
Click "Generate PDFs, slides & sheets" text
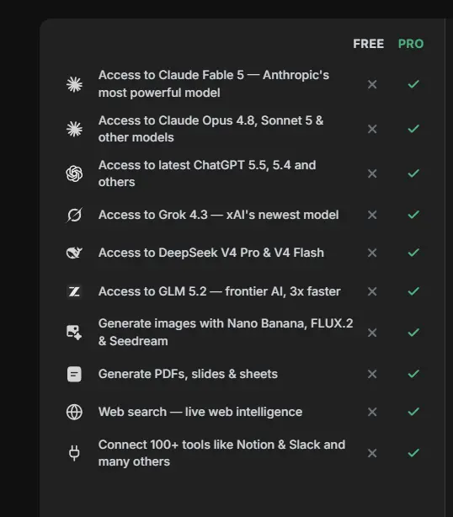(x=188, y=374)
